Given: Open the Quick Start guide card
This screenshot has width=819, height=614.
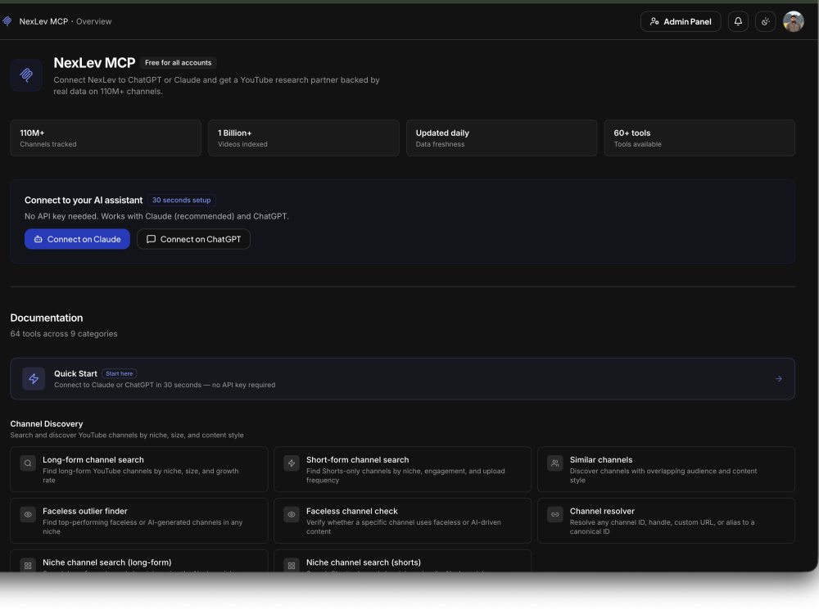Looking at the screenshot, I should pyautogui.click(x=402, y=379).
